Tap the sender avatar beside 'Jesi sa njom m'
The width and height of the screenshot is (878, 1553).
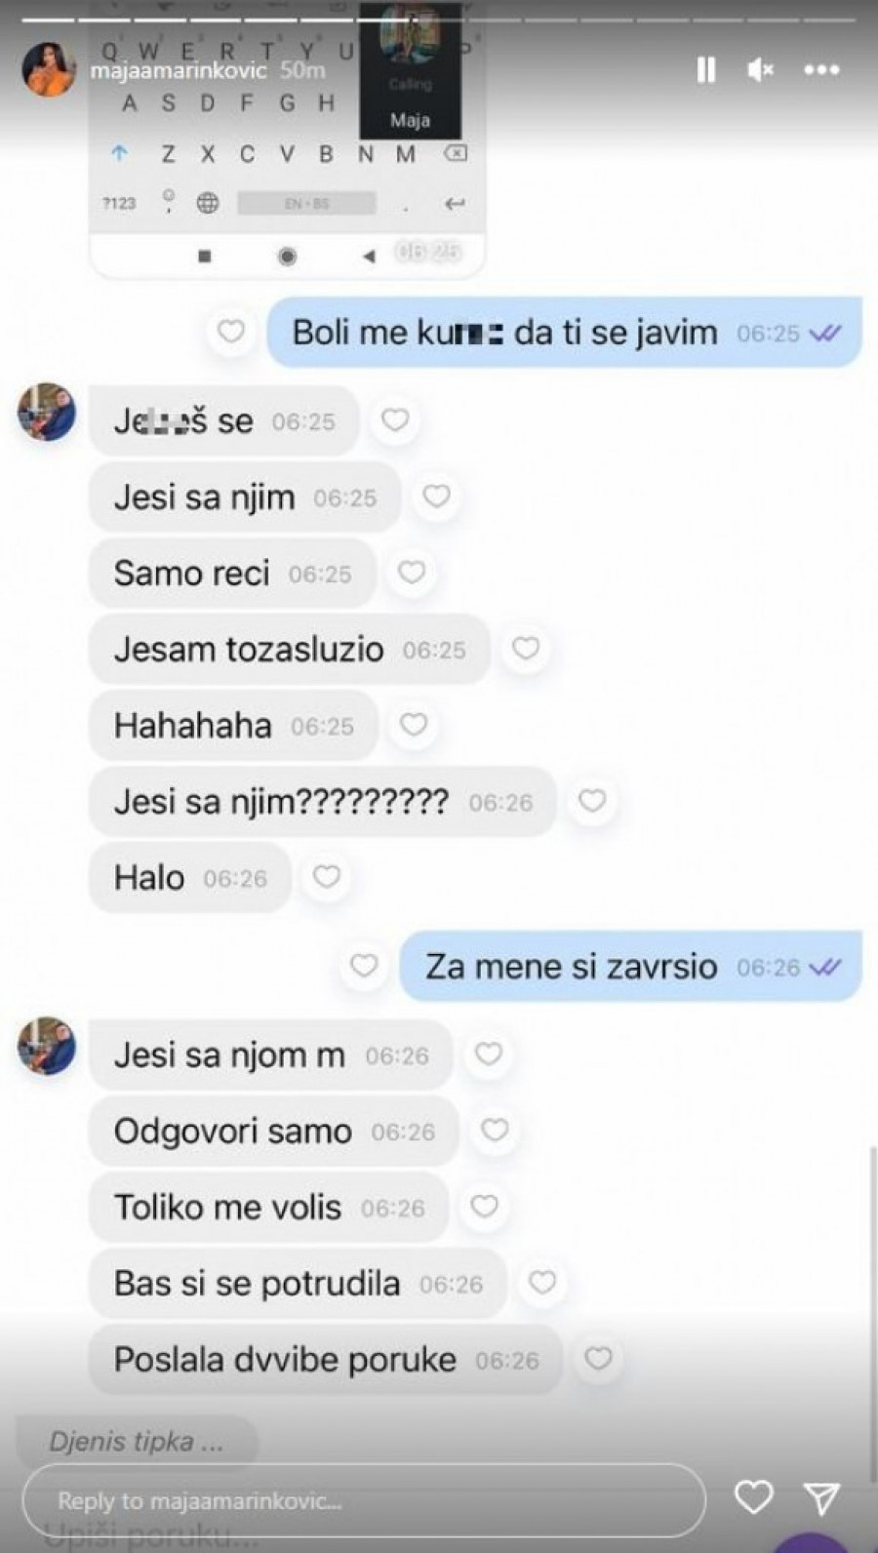click(47, 1045)
